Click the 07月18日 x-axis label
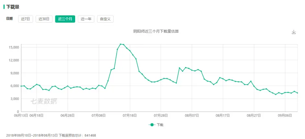 pos(130,115)
